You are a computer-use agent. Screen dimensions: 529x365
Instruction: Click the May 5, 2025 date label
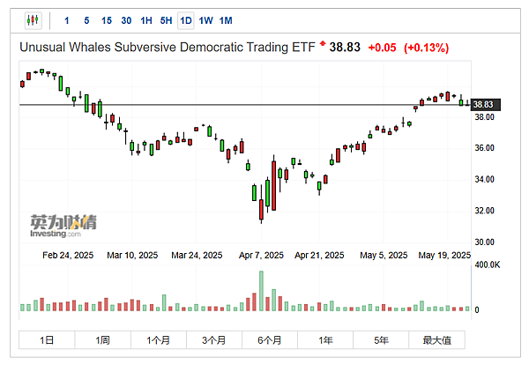tap(384, 255)
